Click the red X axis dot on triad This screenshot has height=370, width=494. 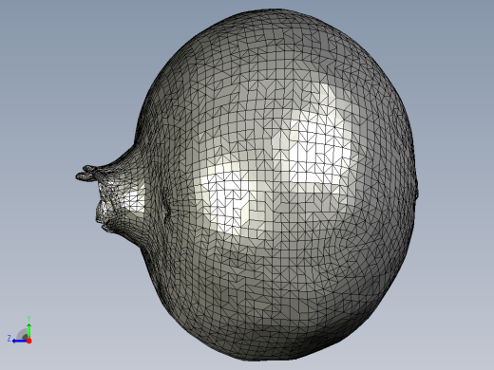coord(29,341)
